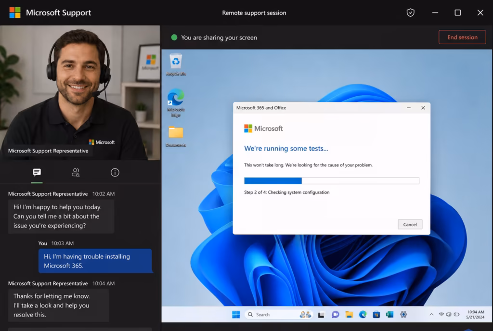
Task: Click the battery tray icon
Action: tap(456, 314)
